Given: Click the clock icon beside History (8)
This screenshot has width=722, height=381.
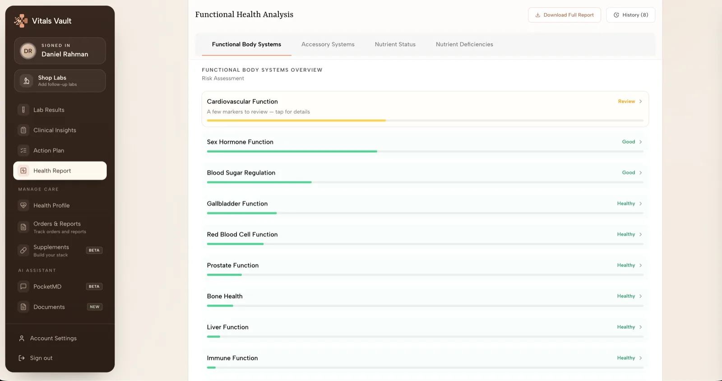Looking at the screenshot, I should click(616, 15).
